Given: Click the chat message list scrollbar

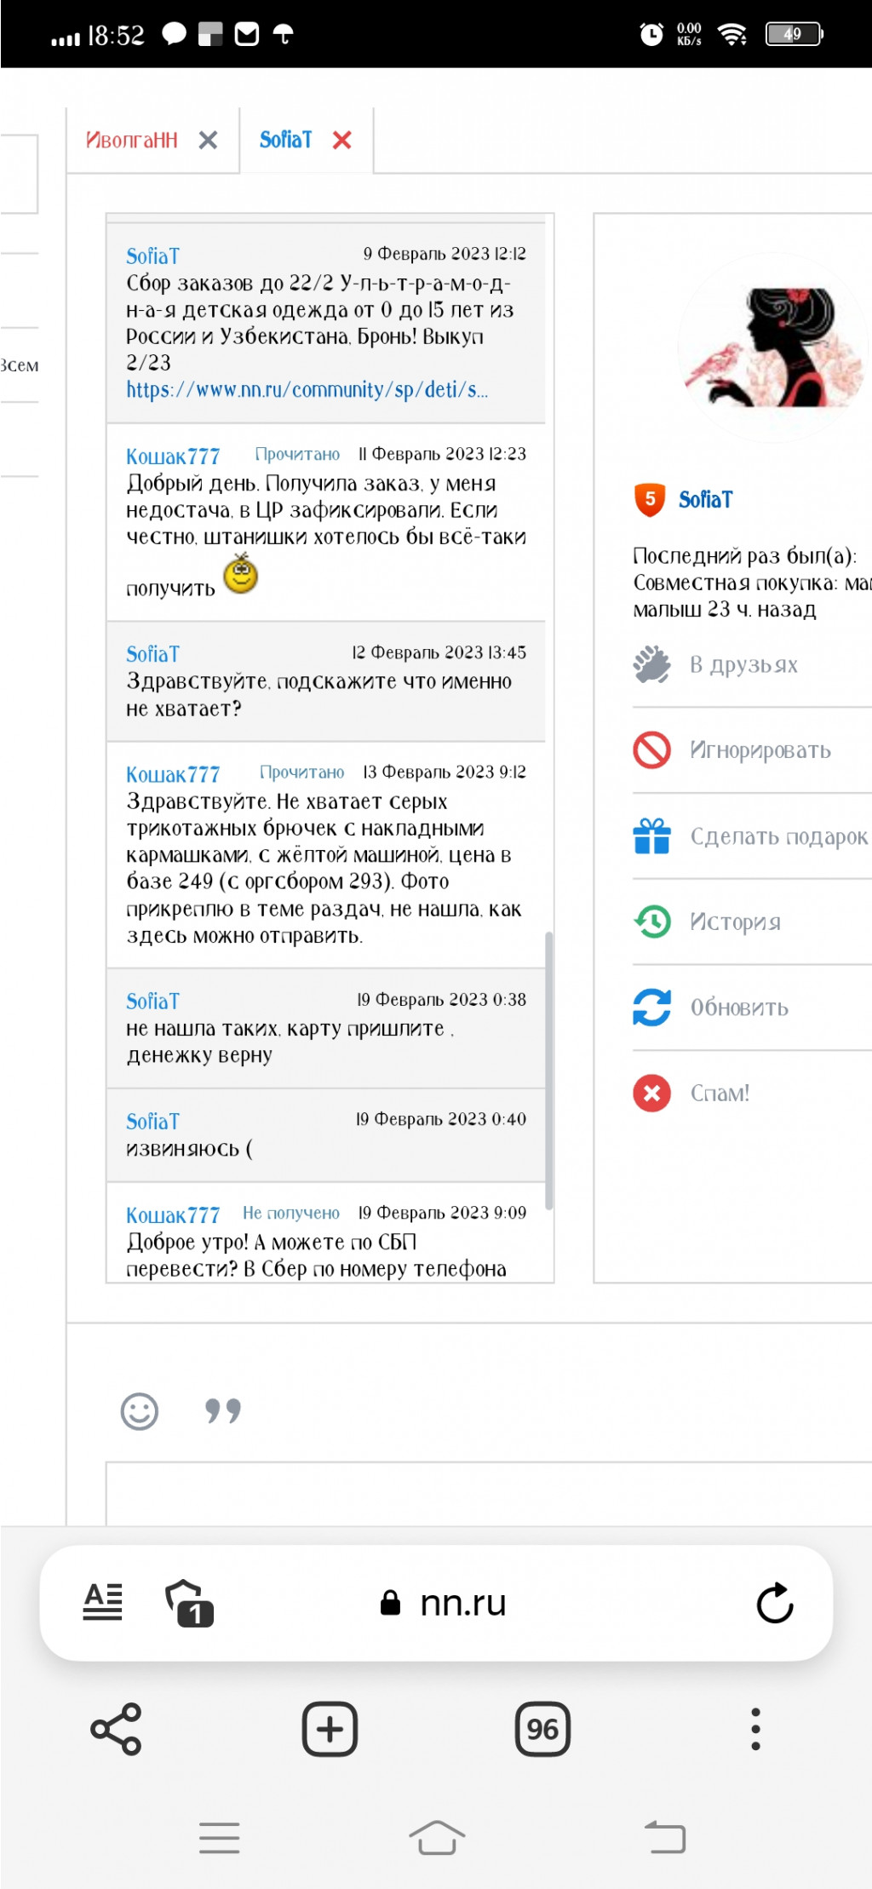Looking at the screenshot, I should tap(549, 1071).
